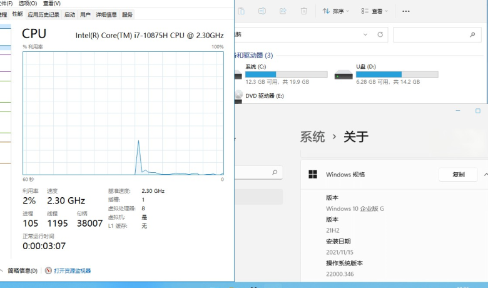Screen dimensions: 488x288
Task: Click the uptime value 0:00:03:07
Action: 44,246
